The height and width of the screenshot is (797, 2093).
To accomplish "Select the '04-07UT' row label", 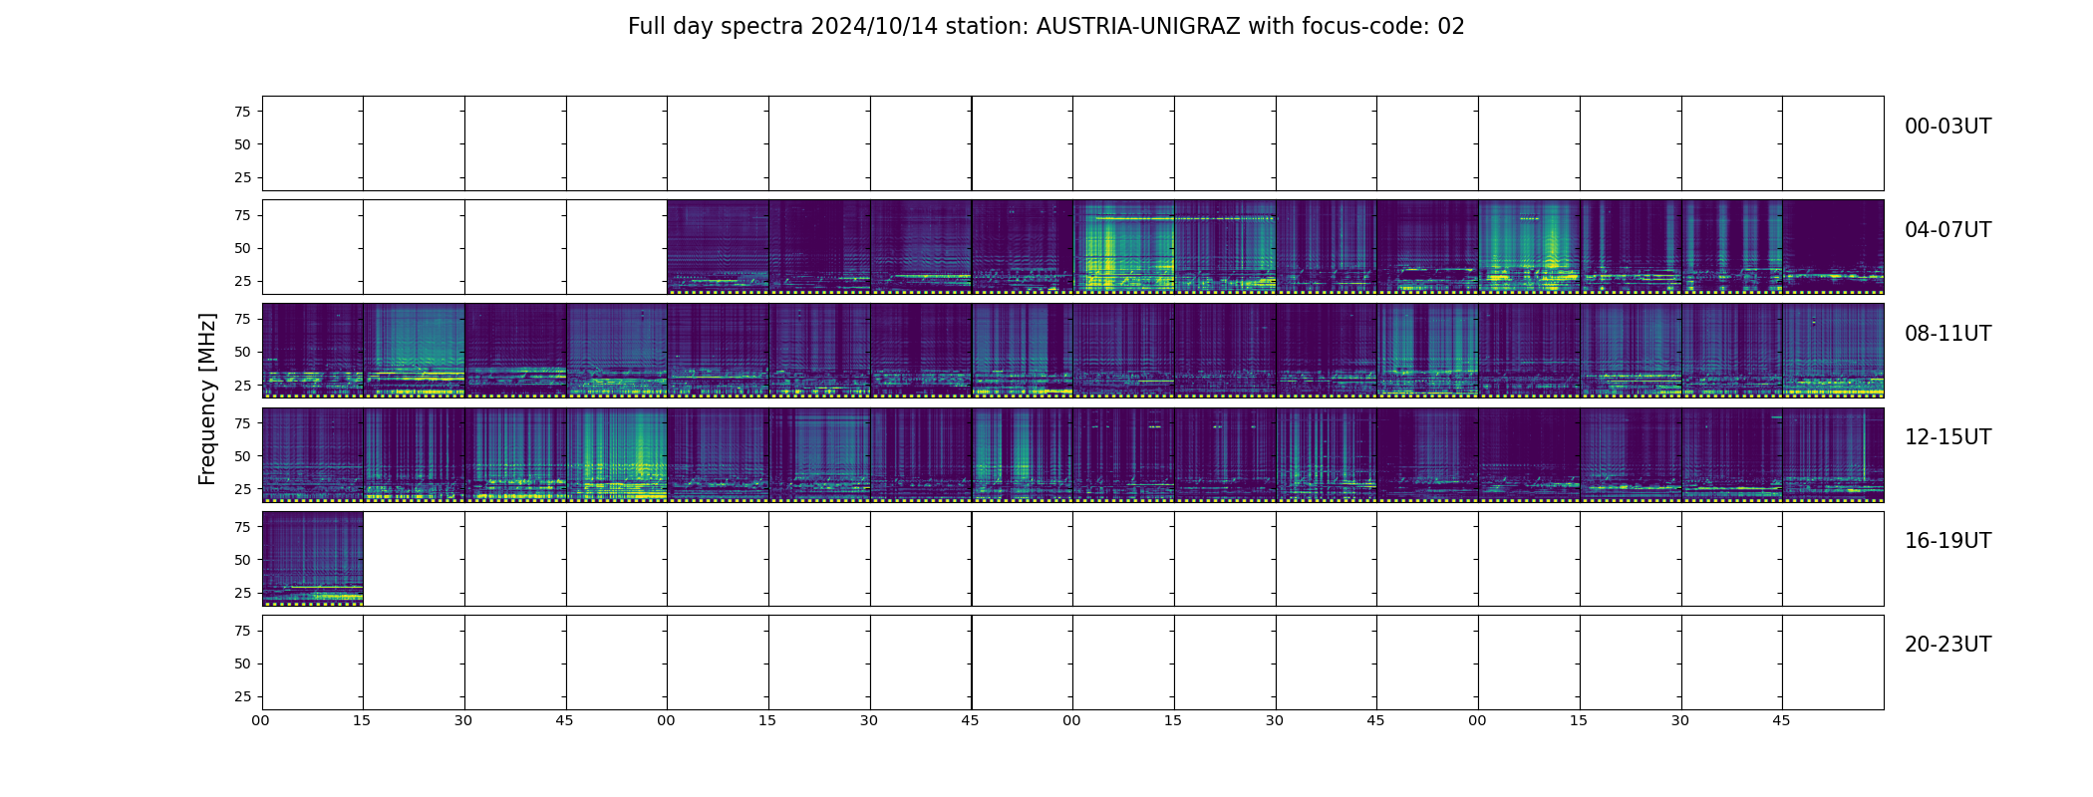I will [1947, 230].
